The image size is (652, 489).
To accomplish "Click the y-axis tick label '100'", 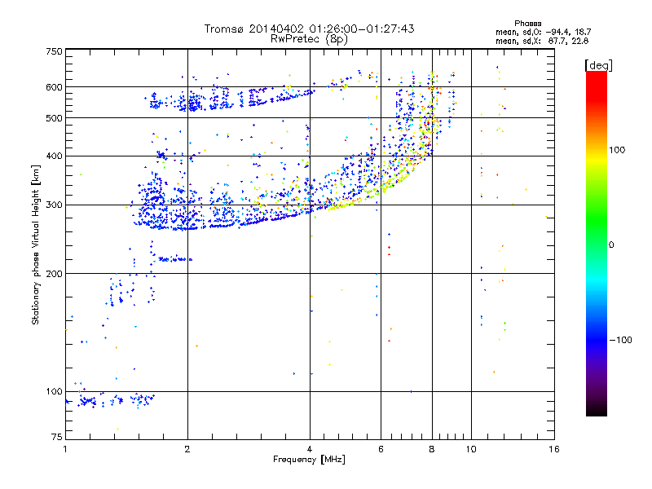I will point(54,391).
